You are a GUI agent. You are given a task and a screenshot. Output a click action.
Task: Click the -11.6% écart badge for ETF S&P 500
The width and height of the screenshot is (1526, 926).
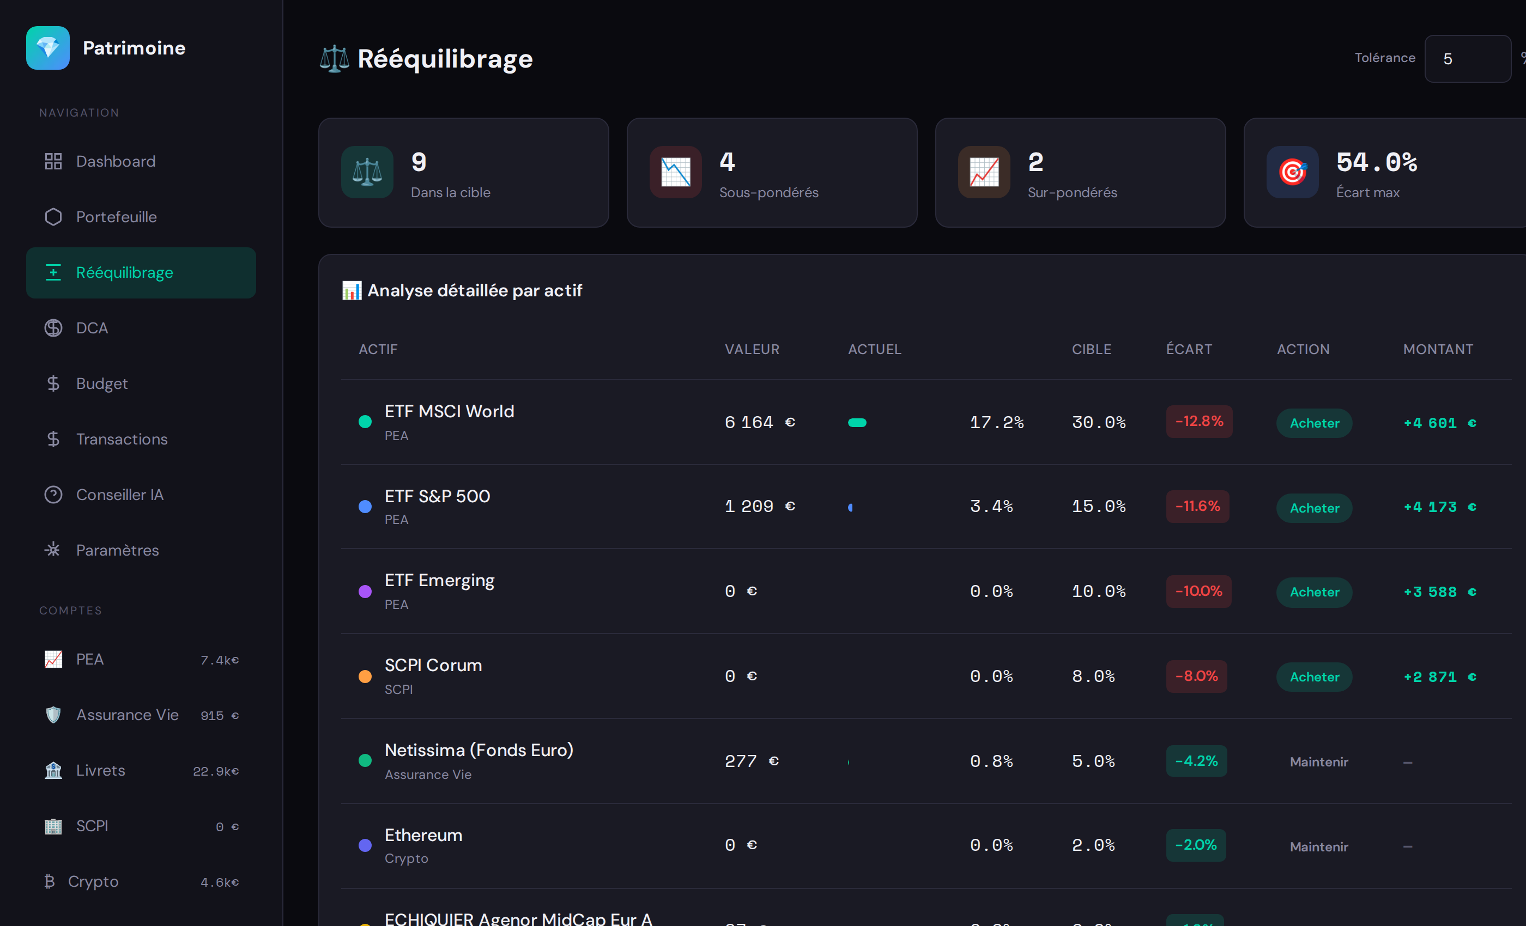(1197, 507)
